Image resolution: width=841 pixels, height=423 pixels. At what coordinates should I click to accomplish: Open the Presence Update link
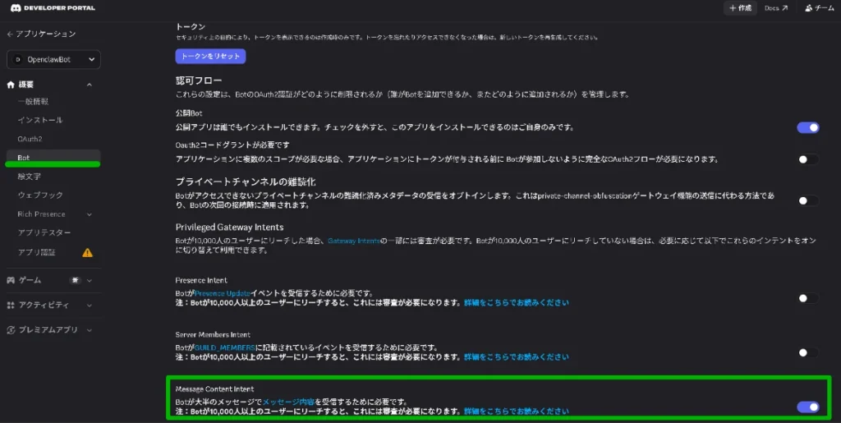[223, 293]
